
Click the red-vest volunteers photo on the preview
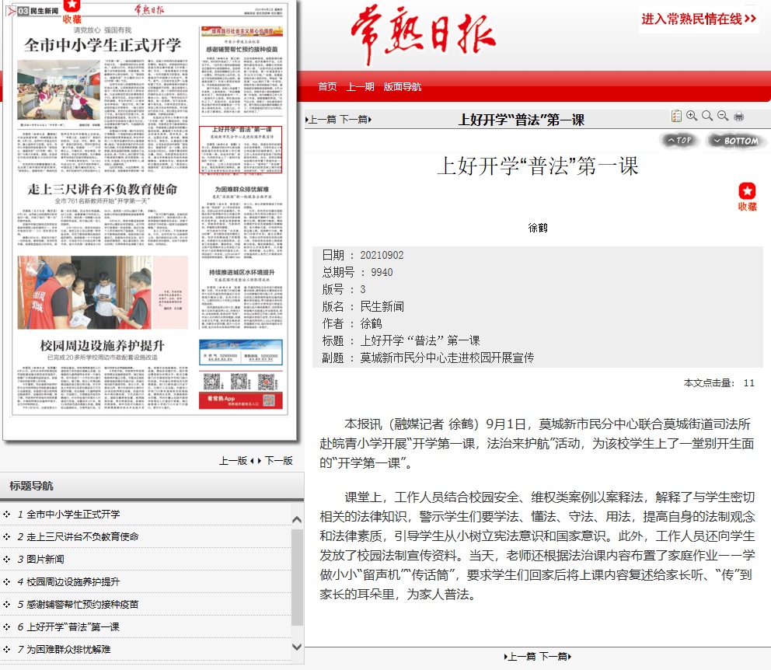point(85,292)
